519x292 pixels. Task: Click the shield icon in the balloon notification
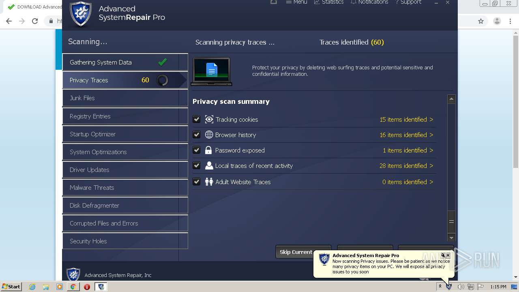tap(324, 259)
